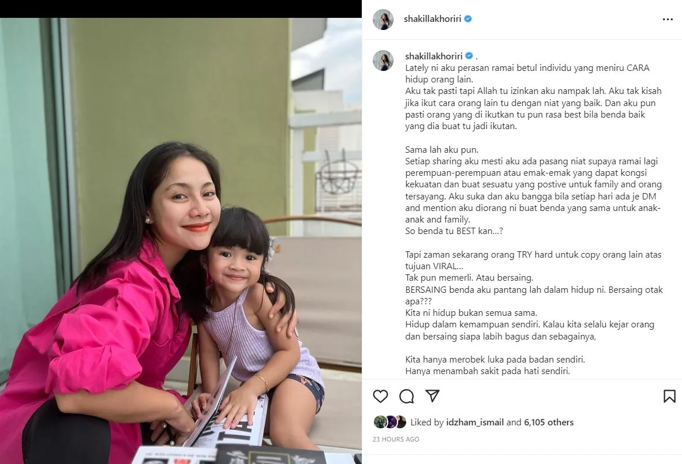Viewport: 682px width, 464px height.
Task: Click verified badge beside header username
Action: click(x=468, y=18)
